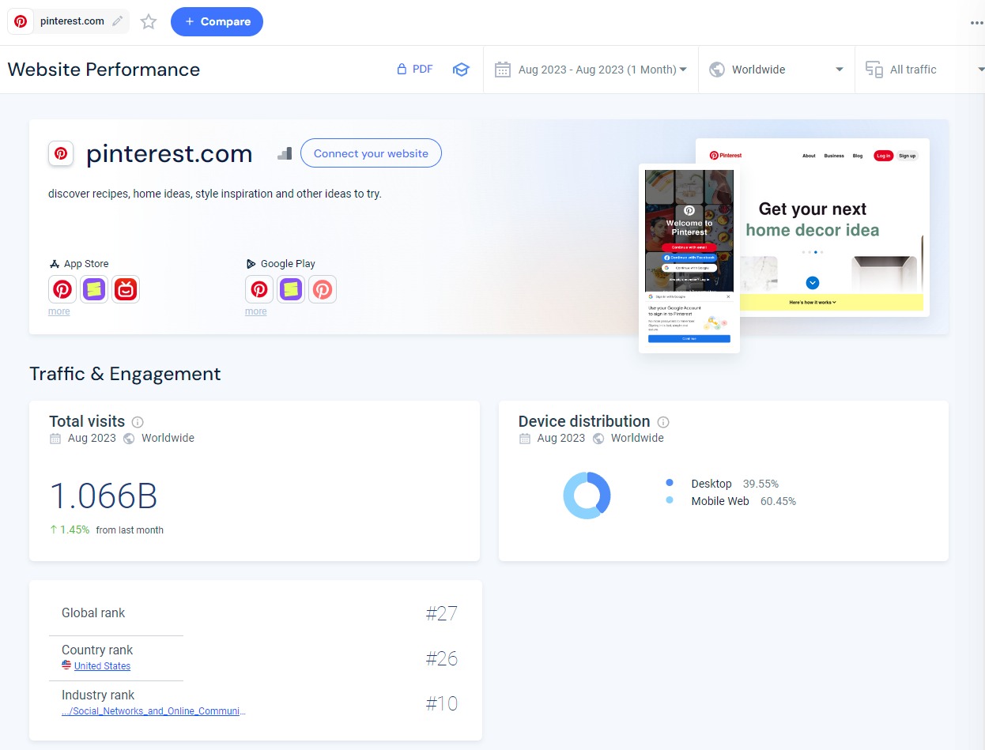Click the device distribution donut chart
Screen dimensions: 985x750
point(587,496)
